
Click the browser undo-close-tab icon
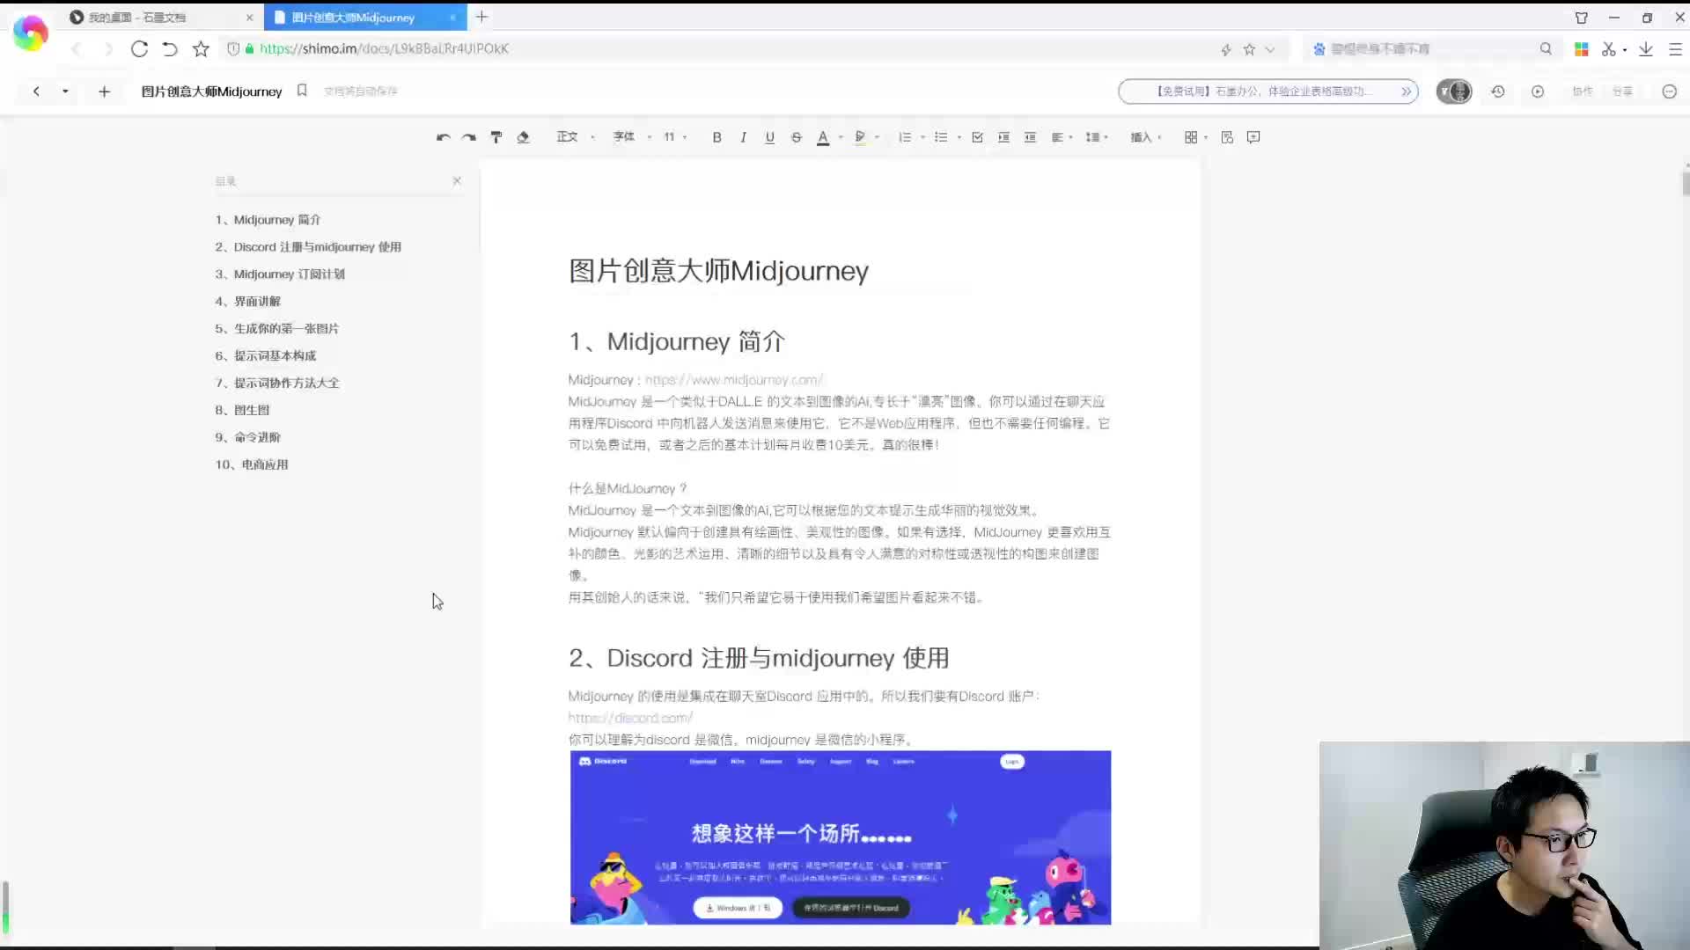click(x=170, y=49)
